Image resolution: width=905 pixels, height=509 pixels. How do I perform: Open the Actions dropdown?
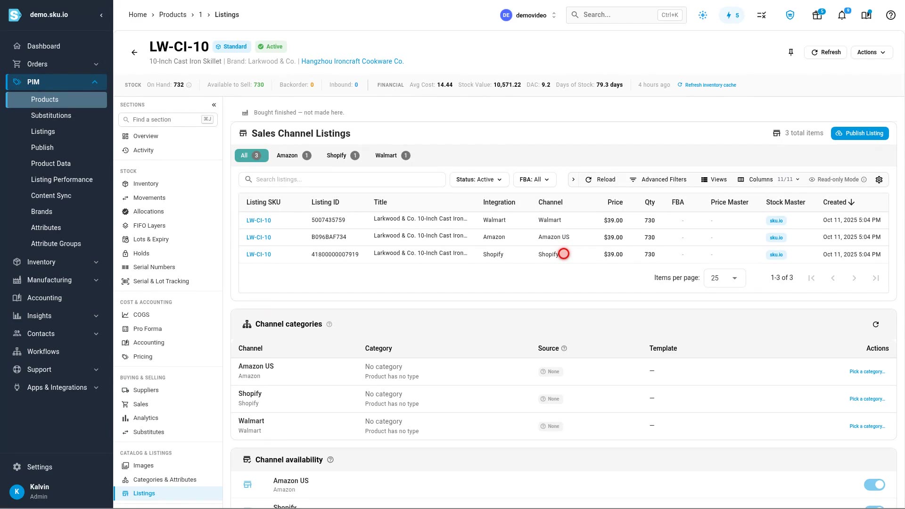[x=872, y=52]
